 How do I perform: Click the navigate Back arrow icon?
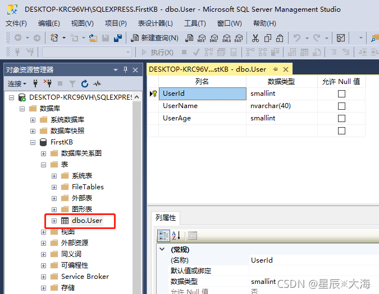point(18,38)
